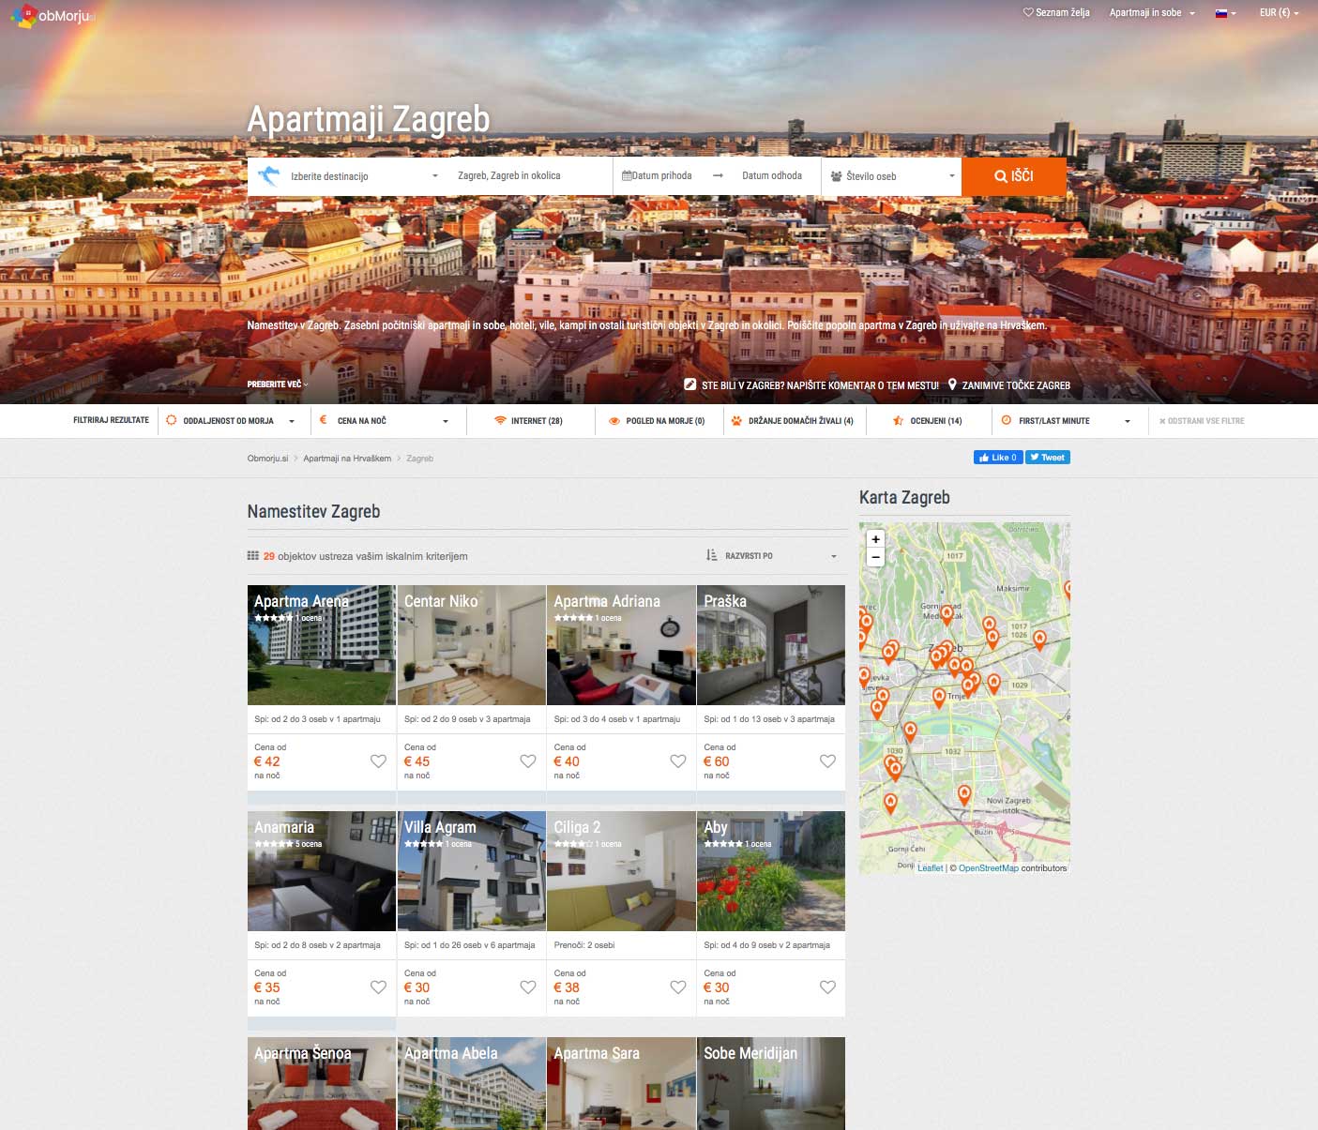Click the map zoom in button
Image resolution: width=1318 pixels, height=1130 pixels.
pyautogui.click(x=875, y=539)
